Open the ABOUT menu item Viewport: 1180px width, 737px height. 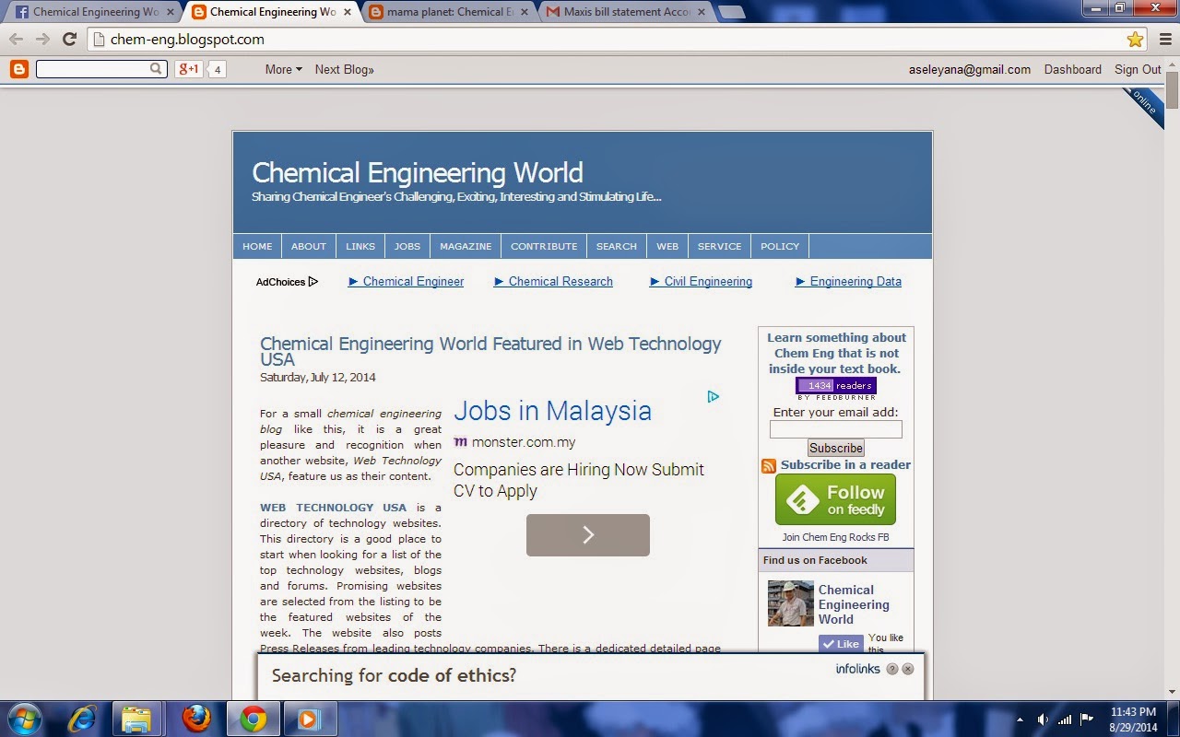tap(309, 246)
